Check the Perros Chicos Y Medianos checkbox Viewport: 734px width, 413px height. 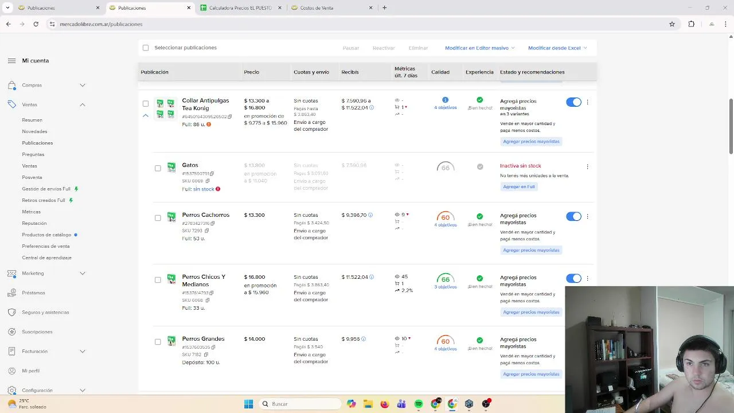tap(158, 280)
